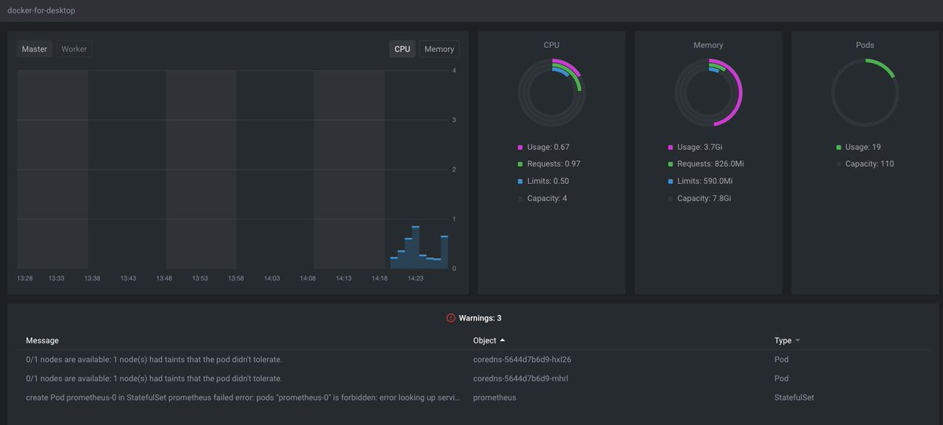Select the Master node toggle
Screen dimensions: 943x425
pyautogui.click(x=35, y=49)
